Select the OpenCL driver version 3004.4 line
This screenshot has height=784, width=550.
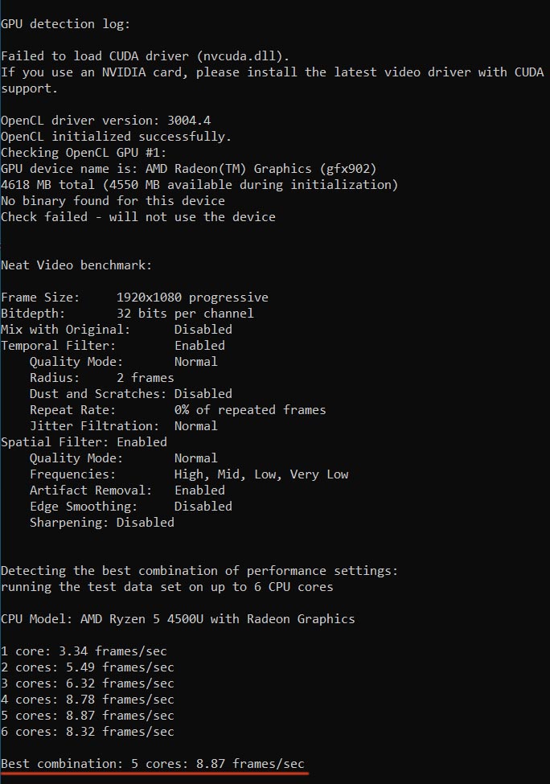(x=105, y=121)
